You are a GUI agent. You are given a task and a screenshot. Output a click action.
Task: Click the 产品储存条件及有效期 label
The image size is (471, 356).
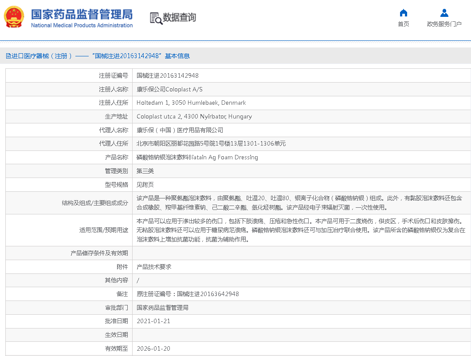click(x=99, y=253)
